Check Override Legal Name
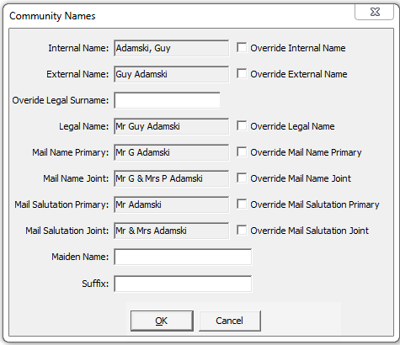The height and width of the screenshot is (345, 400). click(242, 126)
